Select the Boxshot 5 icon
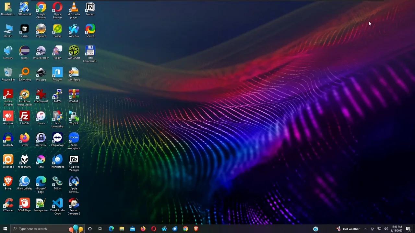 tap(8, 161)
